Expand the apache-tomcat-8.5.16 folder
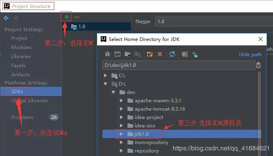Image resolution: width=273 pixels, height=156 pixels. click(x=122, y=109)
